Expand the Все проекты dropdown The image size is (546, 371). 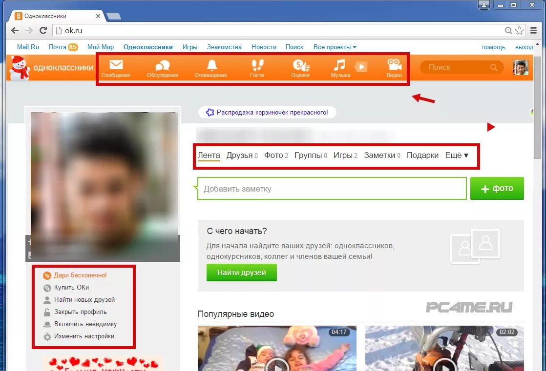335,47
